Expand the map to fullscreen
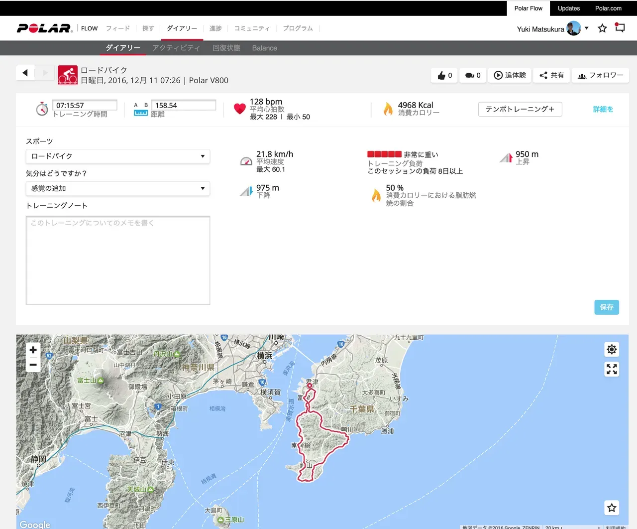This screenshot has width=637, height=529. pyautogui.click(x=612, y=369)
